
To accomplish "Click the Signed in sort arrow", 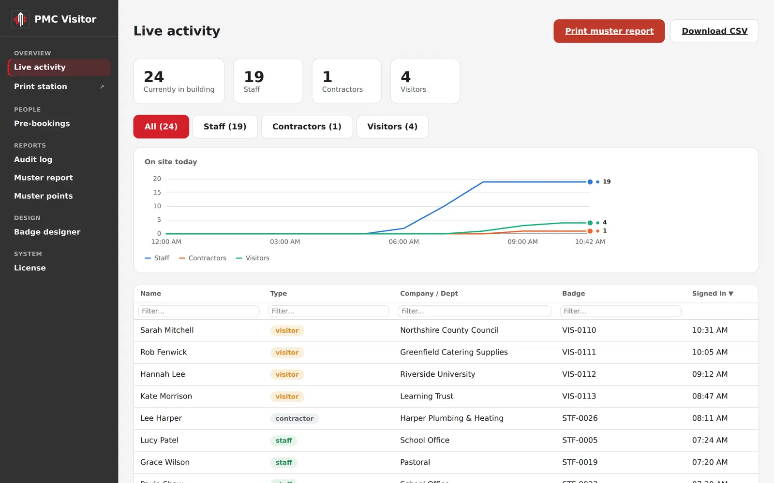I will pos(731,294).
